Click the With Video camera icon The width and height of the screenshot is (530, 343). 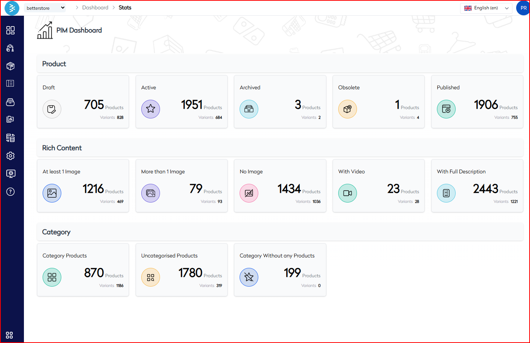tap(348, 193)
